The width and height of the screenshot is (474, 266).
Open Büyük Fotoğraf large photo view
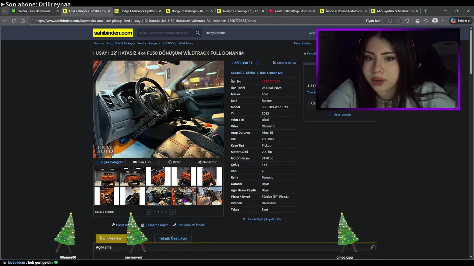click(x=110, y=162)
